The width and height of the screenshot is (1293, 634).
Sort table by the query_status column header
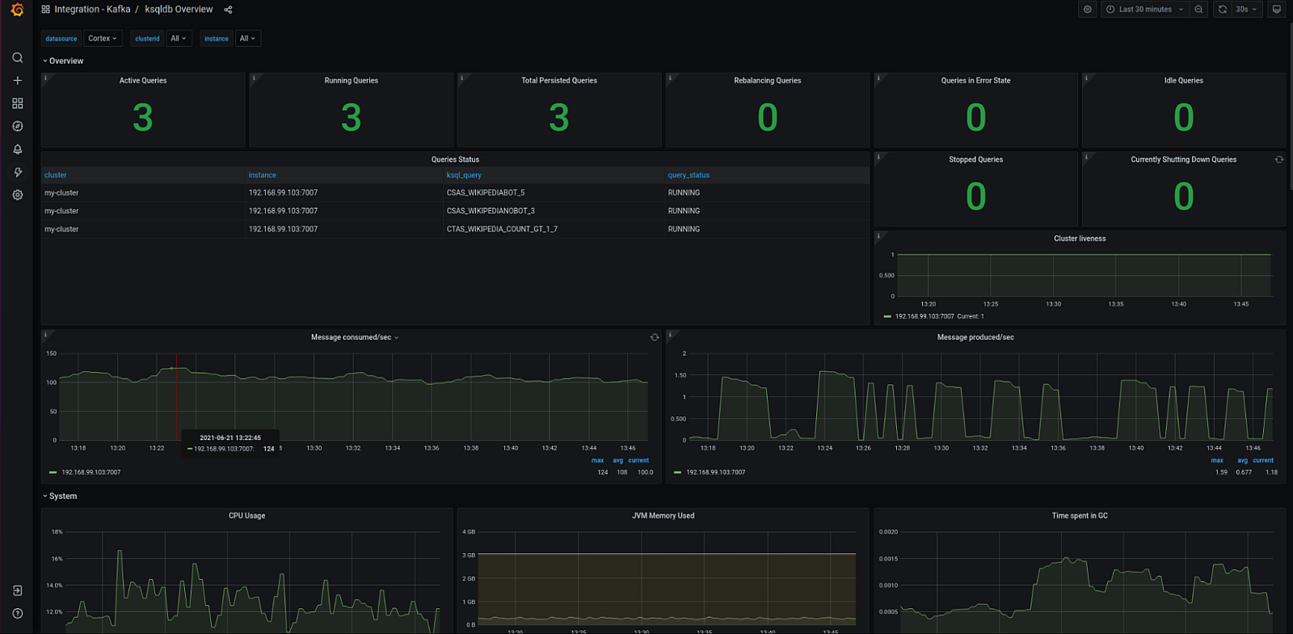(689, 175)
